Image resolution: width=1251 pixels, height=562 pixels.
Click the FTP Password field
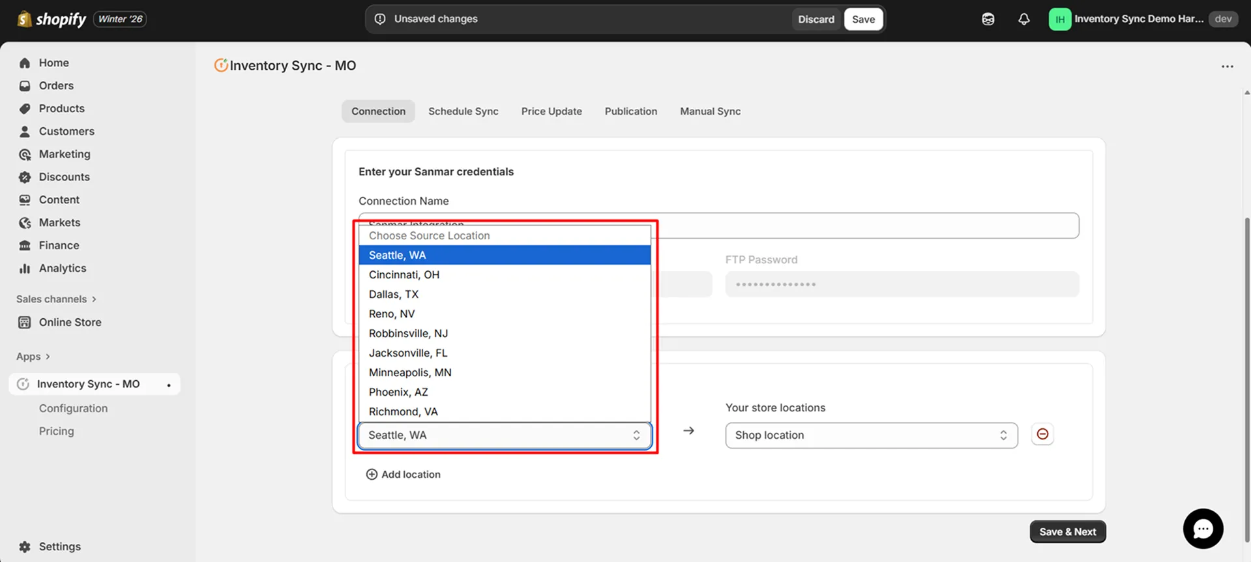pyautogui.click(x=902, y=284)
